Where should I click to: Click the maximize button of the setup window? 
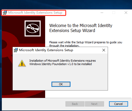click(114, 13)
